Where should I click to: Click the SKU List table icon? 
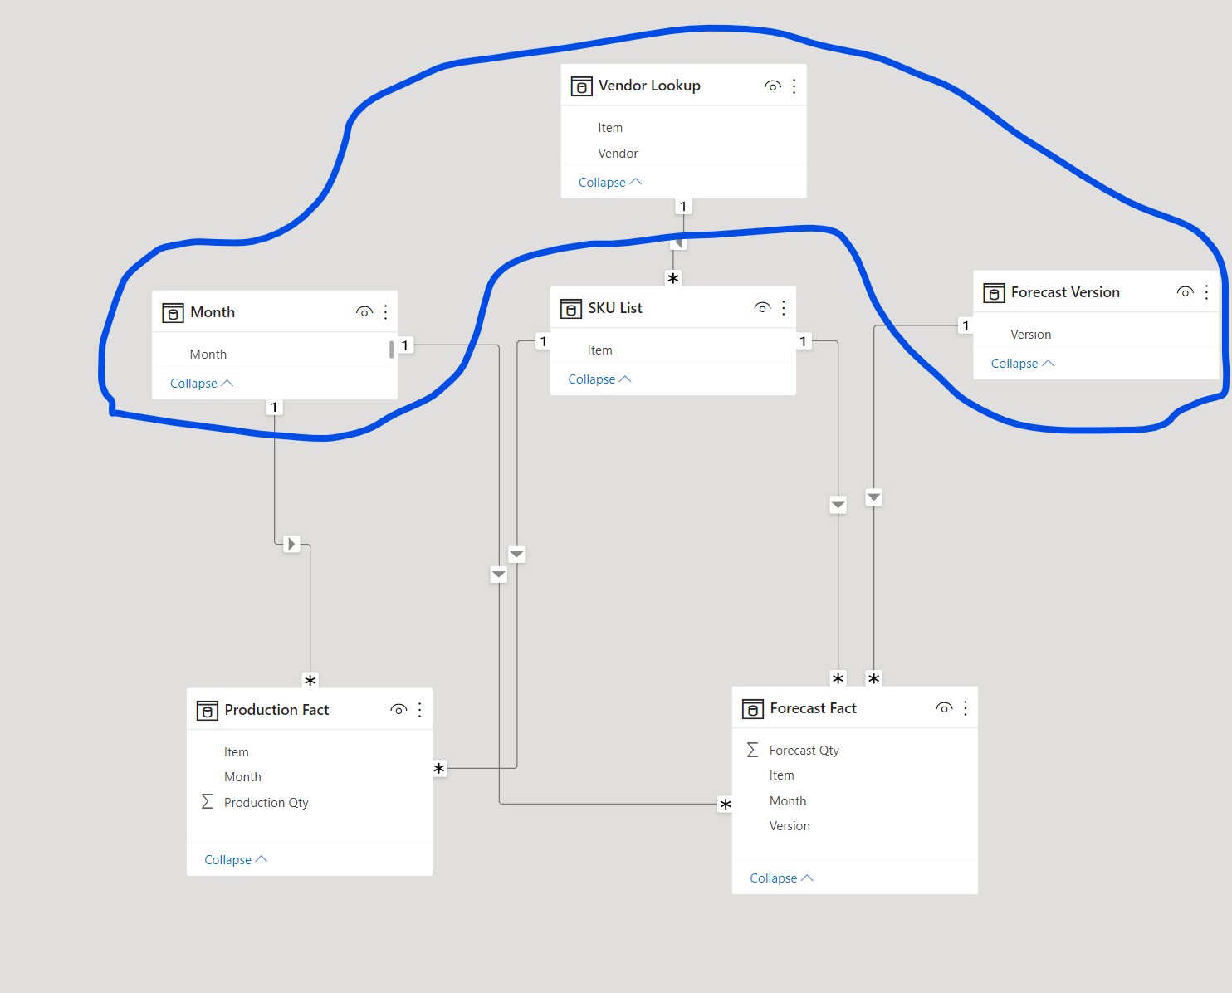point(571,308)
